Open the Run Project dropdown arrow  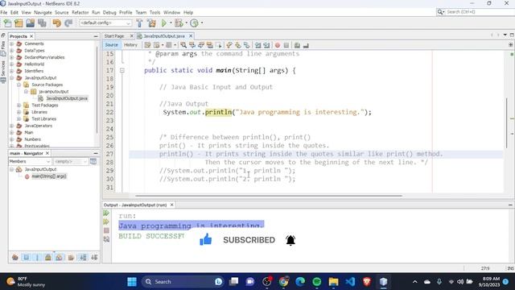tap(171, 23)
